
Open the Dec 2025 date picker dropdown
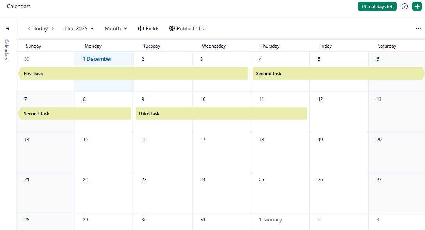(x=79, y=28)
